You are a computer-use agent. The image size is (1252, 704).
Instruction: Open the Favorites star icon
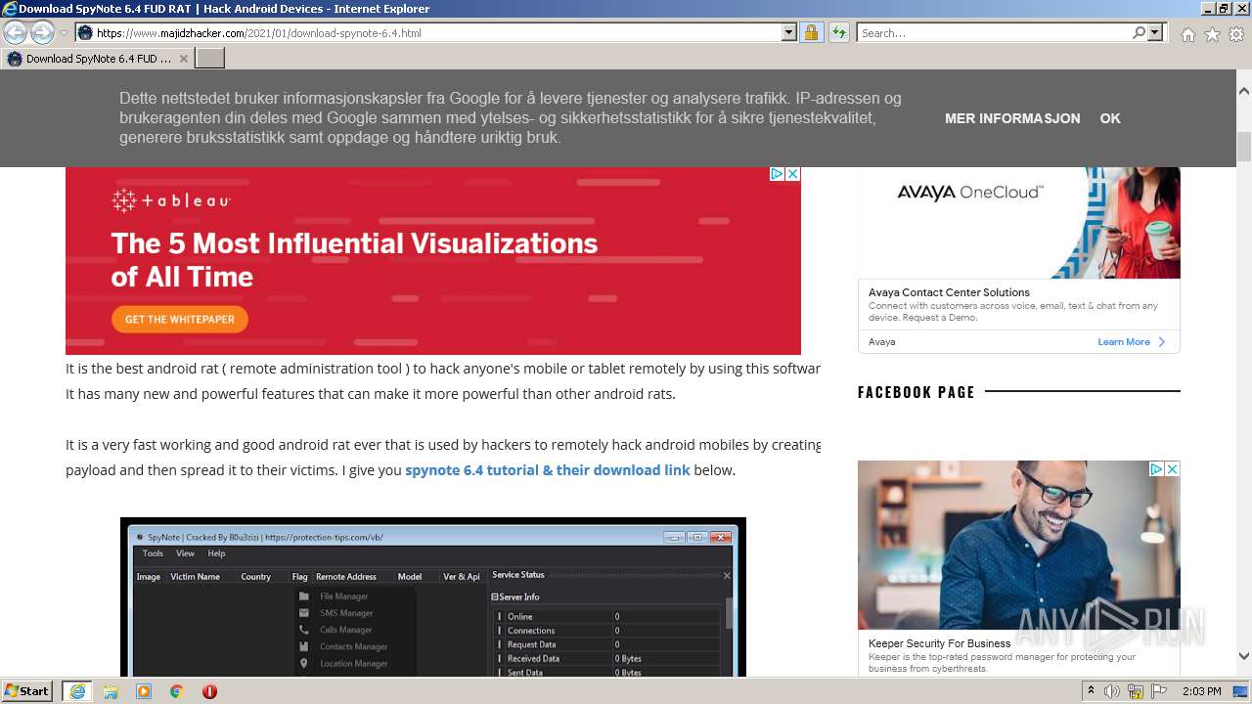[1212, 34]
